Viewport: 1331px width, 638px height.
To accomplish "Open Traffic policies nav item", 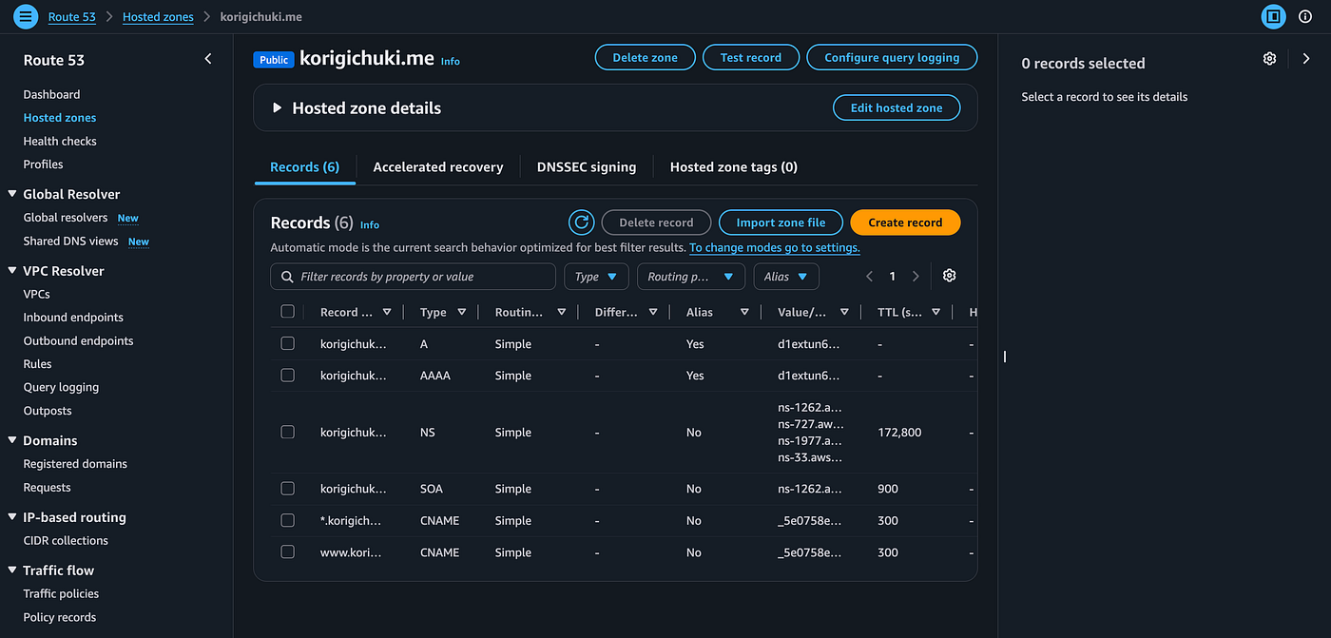I will click(x=61, y=594).
